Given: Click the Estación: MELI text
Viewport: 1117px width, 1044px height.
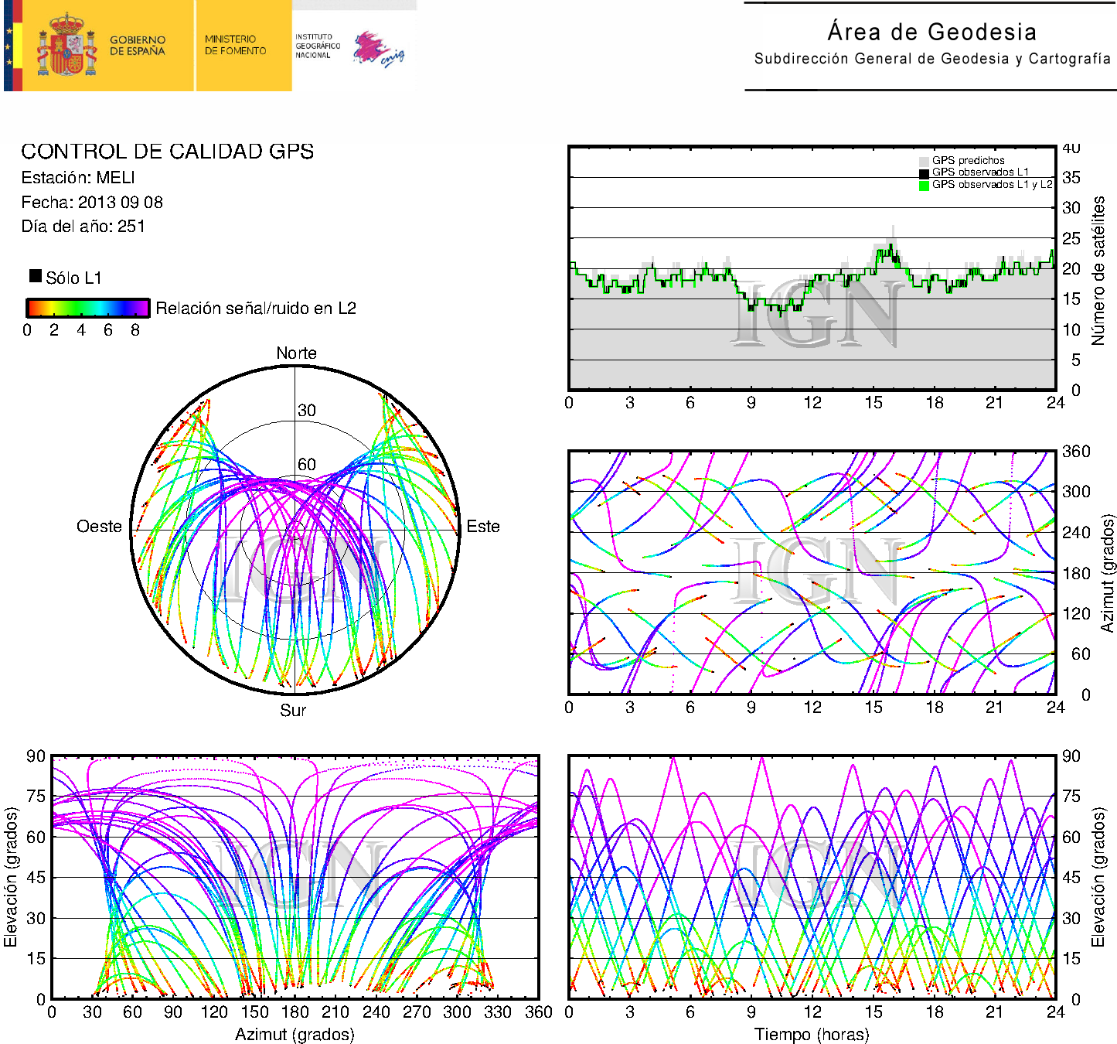Looking at the screenshot, I should pyautogui.click(x=78, y=178).
